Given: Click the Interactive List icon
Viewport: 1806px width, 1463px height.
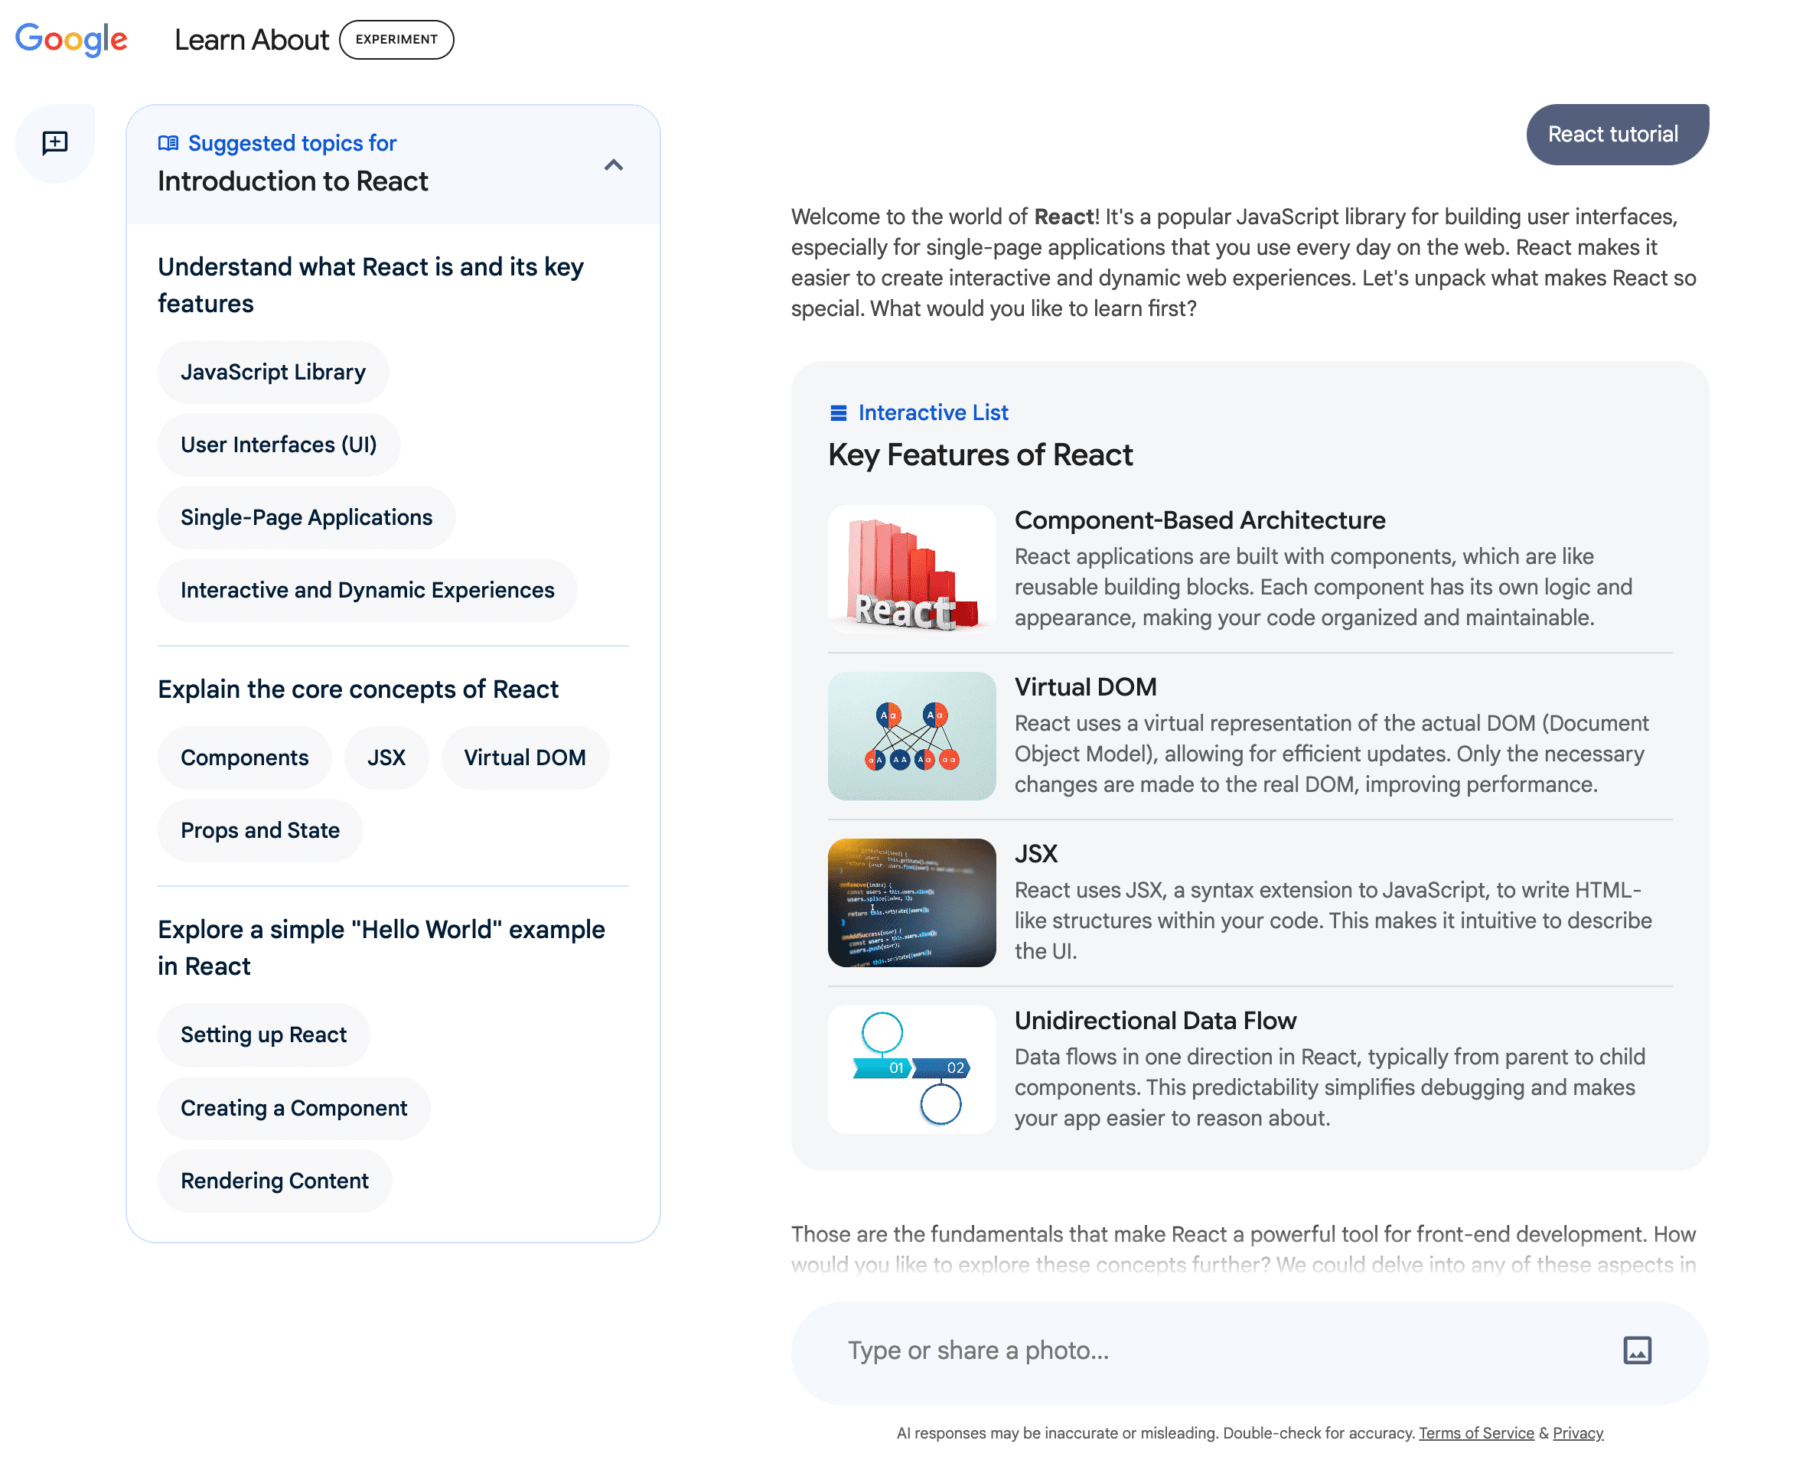Looking at the screenshot, I should pos(838,413).
